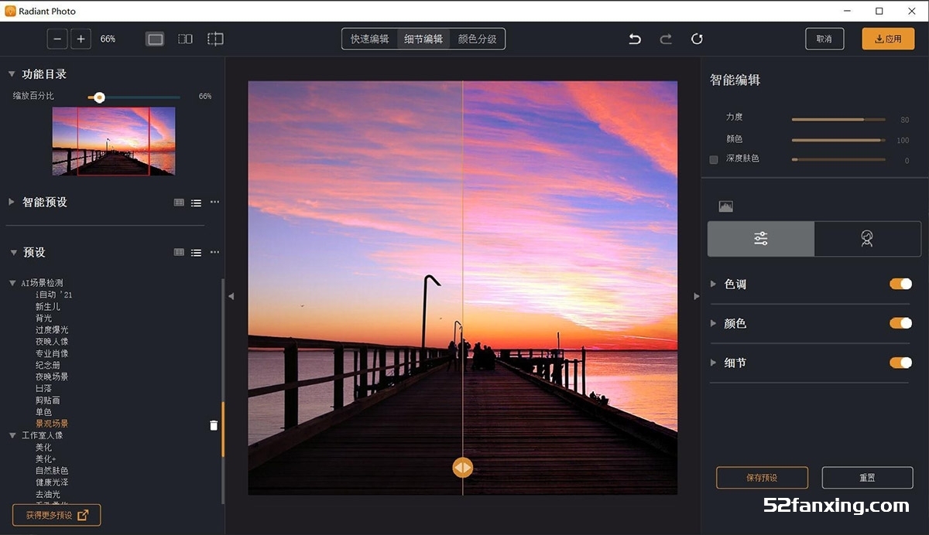Open the portrait face editing tab
Image resolution: width=929 pixels, height=535 pixels.
pyautogui.click(x=867, y=239)
